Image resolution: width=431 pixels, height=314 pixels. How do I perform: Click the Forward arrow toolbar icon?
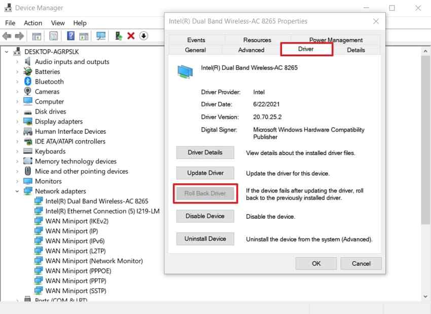[19, 35]
